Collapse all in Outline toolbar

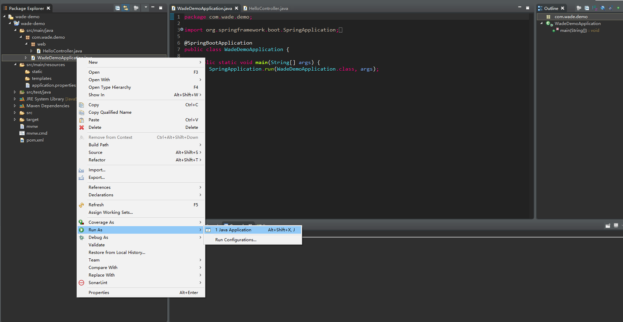coord(587,8)
